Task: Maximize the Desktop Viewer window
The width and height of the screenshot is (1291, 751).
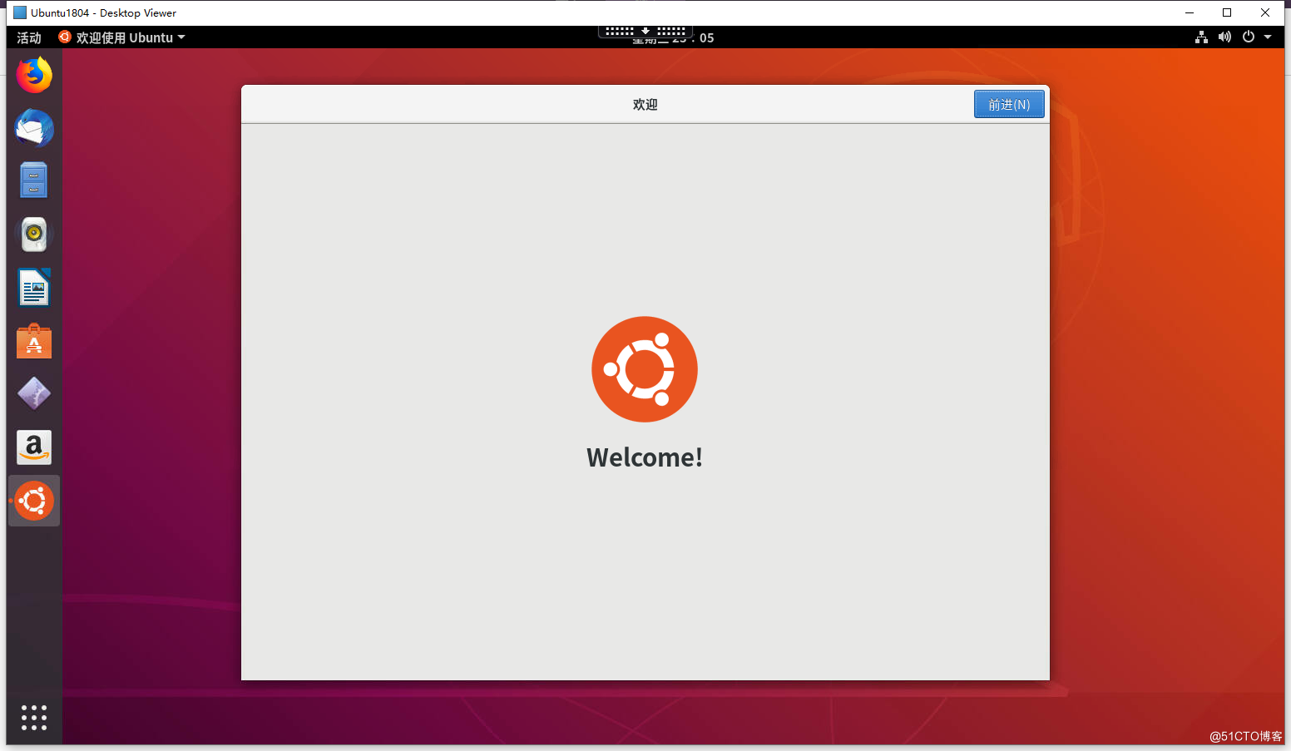Action: click(1227, 12)
